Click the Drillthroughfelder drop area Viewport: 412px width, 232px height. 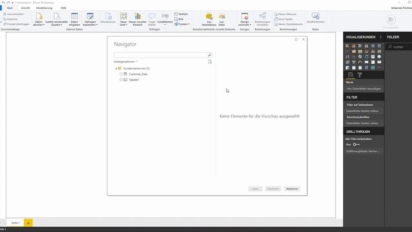[x=364, y=151]
